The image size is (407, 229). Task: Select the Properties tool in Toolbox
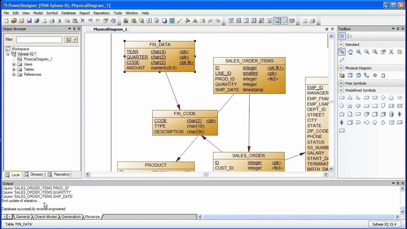tap(383, 52)
